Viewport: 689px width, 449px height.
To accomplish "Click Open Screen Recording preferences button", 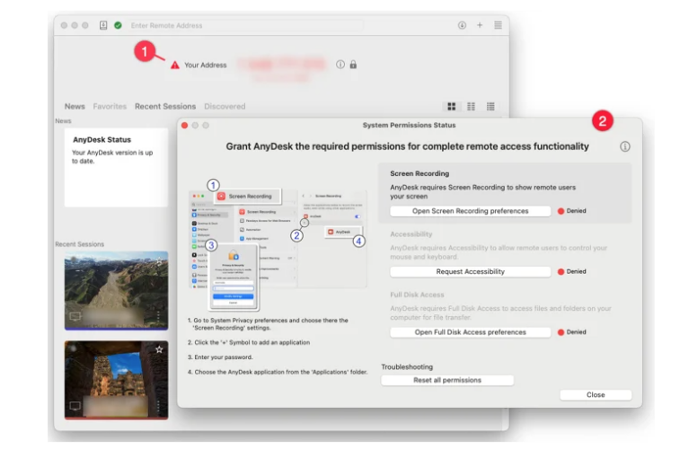I will pyautogui.click(x=470, y=211).
